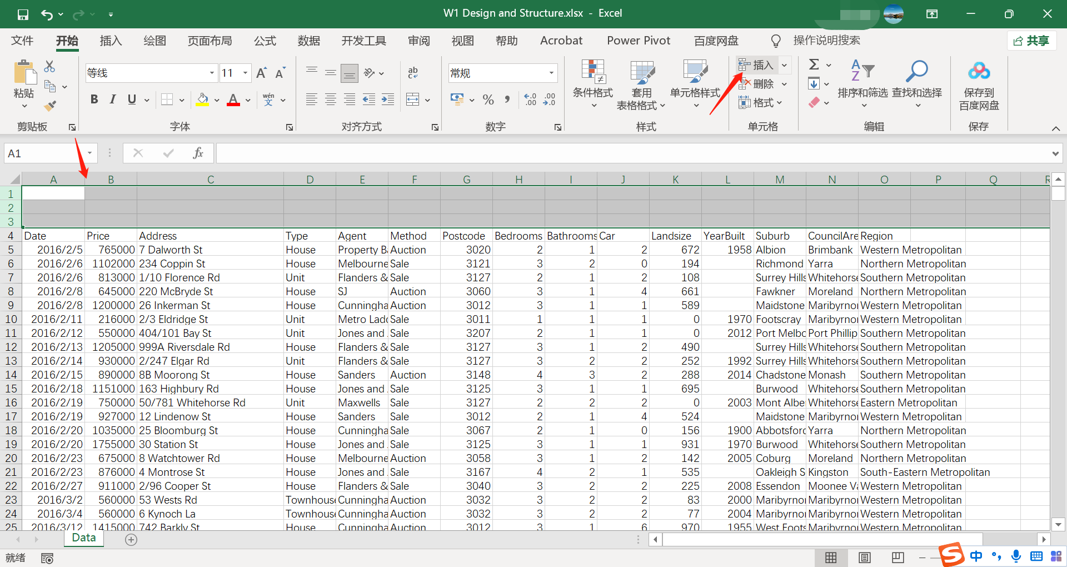
Task: Click the AutoSum sigma icon
Action: [x=814, y=64]
